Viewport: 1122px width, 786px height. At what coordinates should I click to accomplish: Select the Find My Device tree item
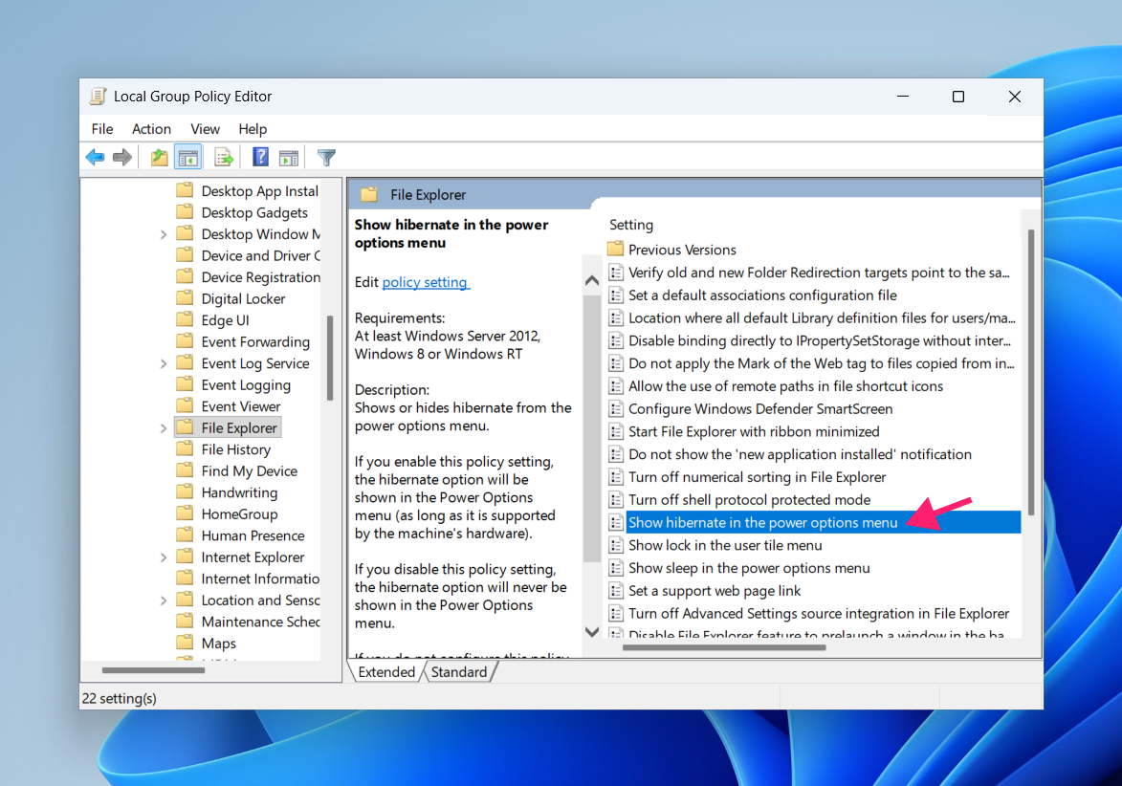coord(249,470)
